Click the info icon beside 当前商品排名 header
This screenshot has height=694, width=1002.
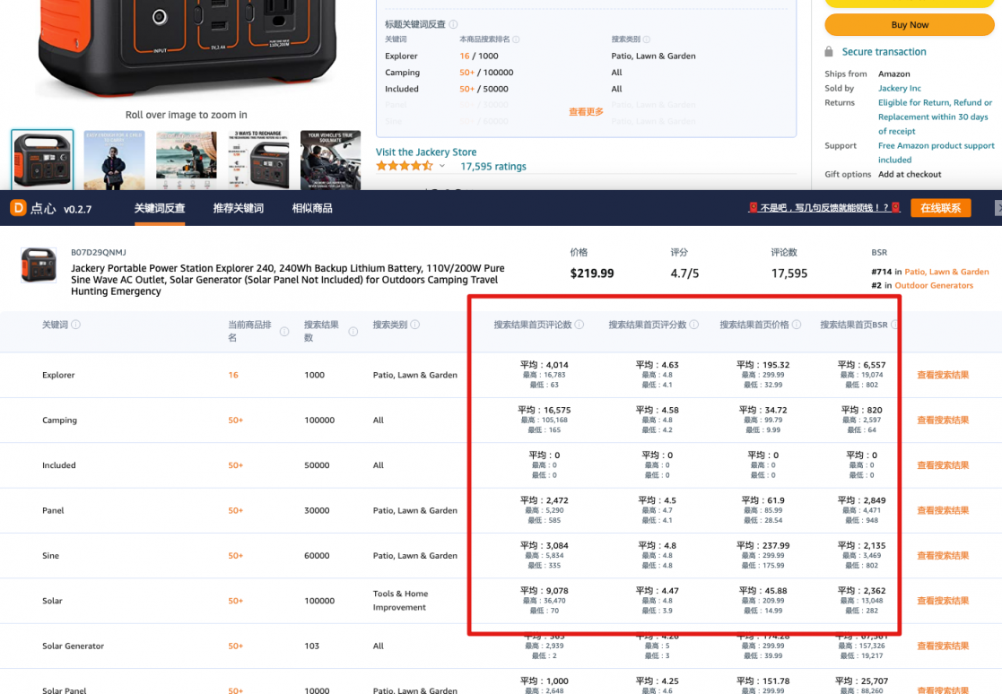pos(284,332)
